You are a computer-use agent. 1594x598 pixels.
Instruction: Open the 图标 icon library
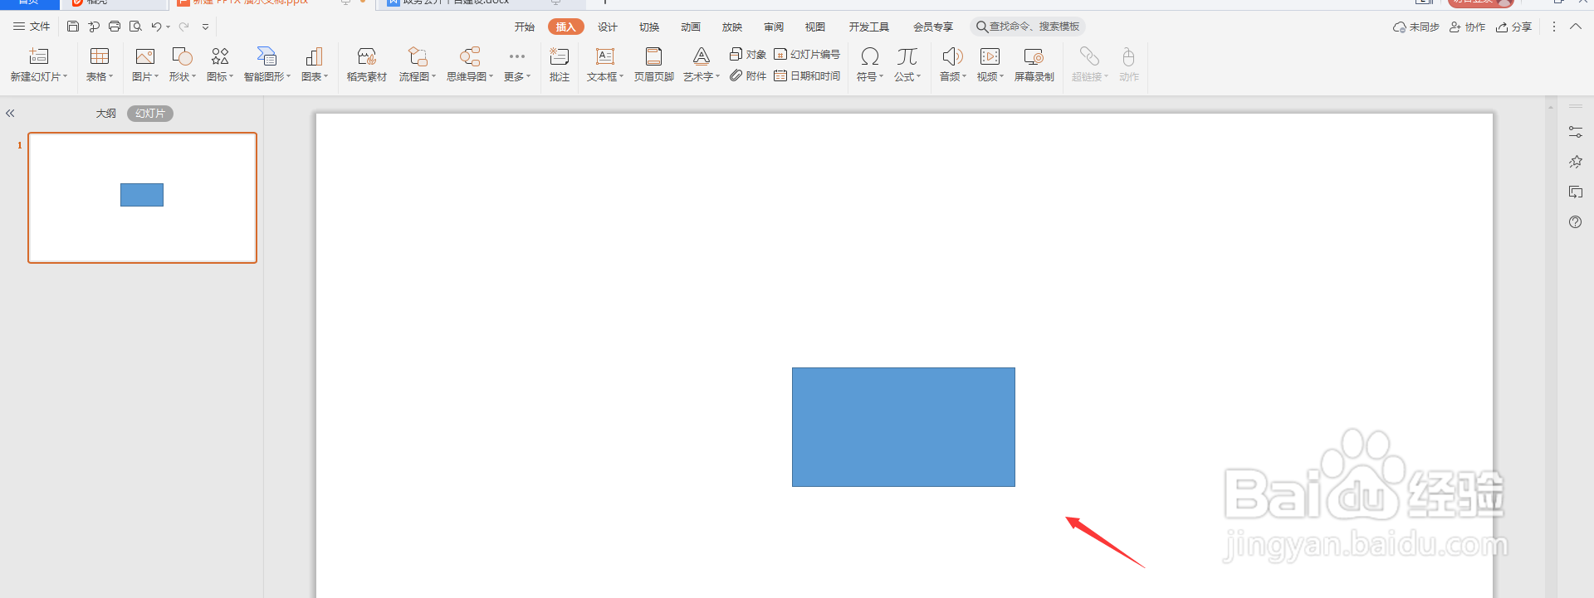220,56
